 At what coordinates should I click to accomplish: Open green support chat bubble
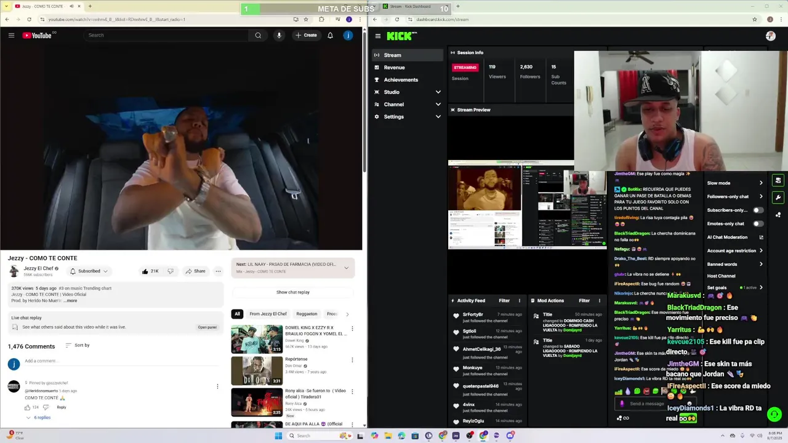click(774, 414)
